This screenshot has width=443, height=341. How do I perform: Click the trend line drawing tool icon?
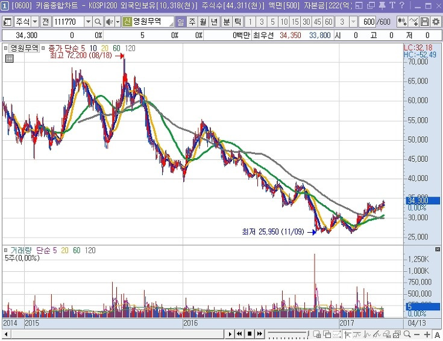pos(377,334)
